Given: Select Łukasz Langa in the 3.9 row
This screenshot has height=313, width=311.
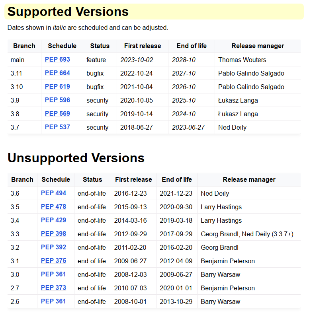Looking at the screenshot, I should pos(238,100).
